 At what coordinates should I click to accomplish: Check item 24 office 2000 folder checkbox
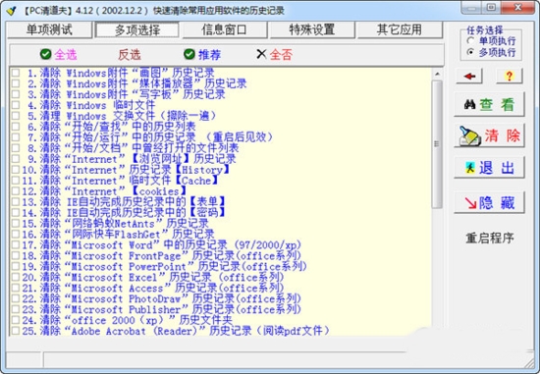click(x=16, y=320)
